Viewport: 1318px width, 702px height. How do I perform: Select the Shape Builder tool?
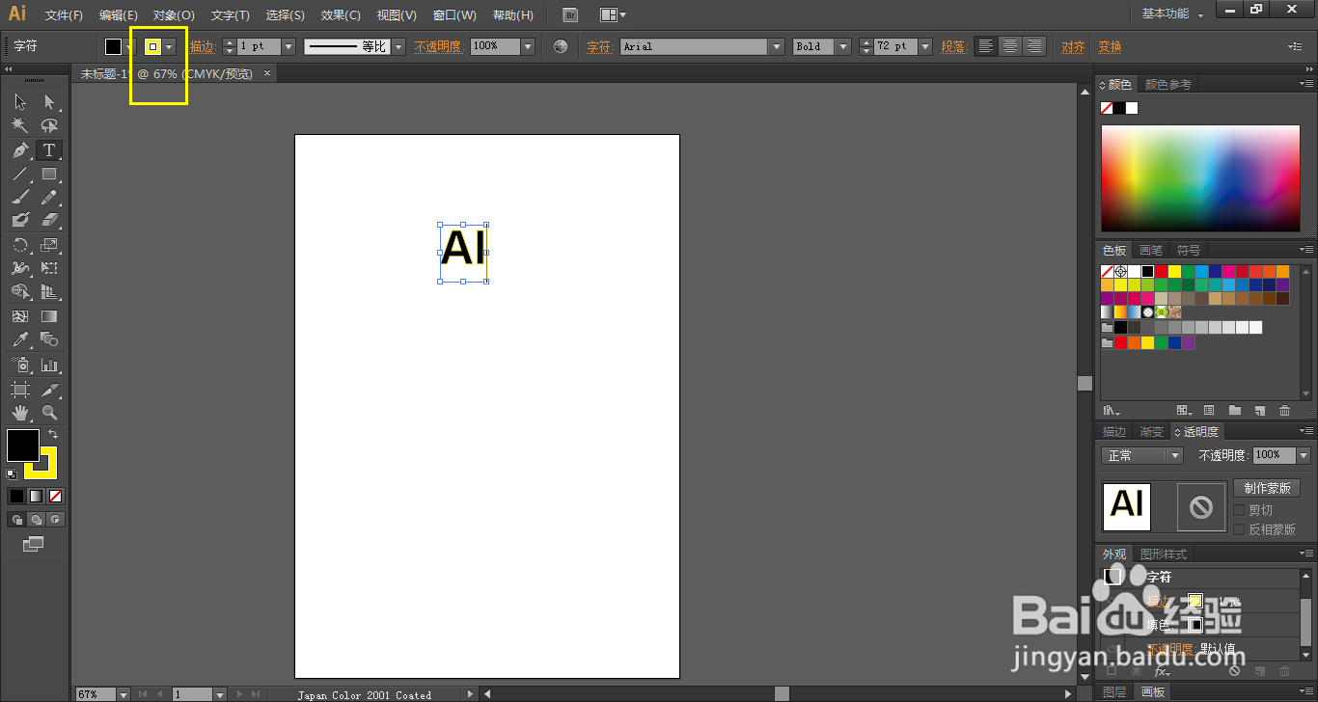point(20,291)
